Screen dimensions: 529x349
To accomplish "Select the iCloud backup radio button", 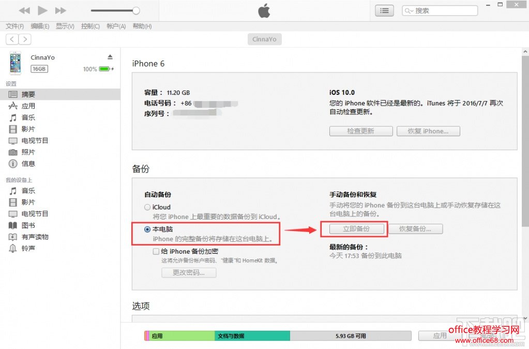I will pyautogui.click(x=147, y=207).
